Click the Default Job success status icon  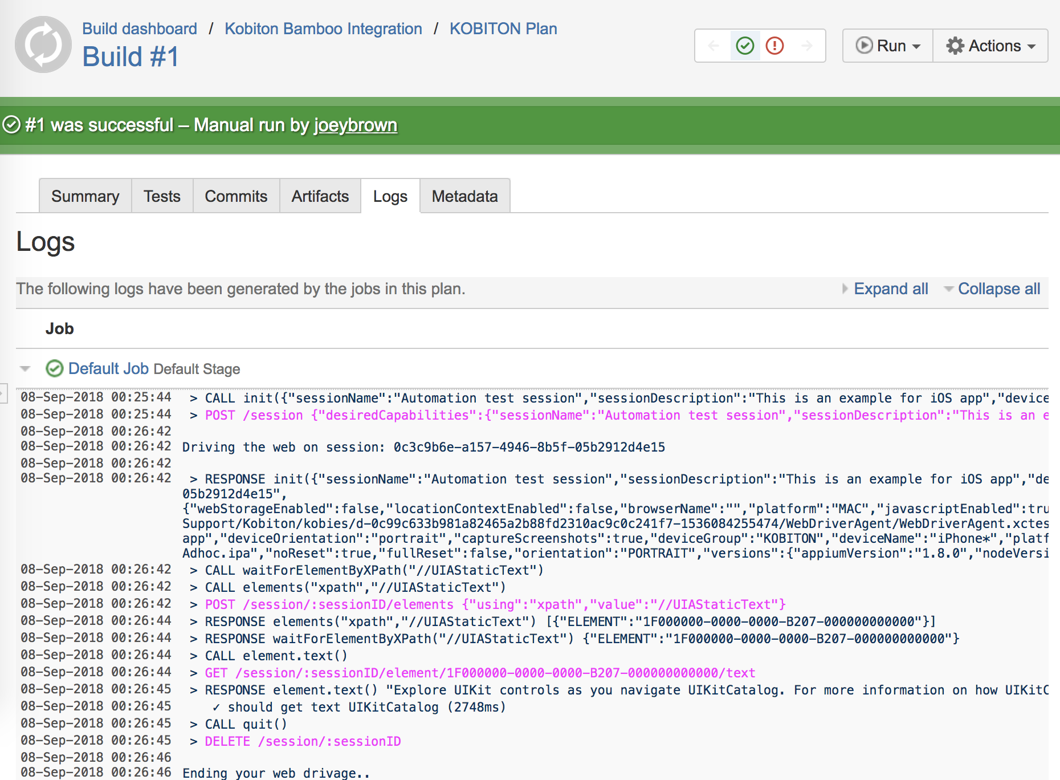tap(54, 369)
